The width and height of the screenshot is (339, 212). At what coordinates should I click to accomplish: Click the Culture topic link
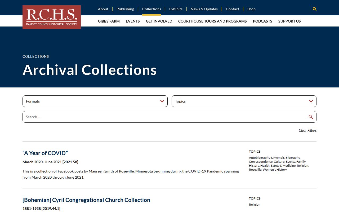(279, 162)
